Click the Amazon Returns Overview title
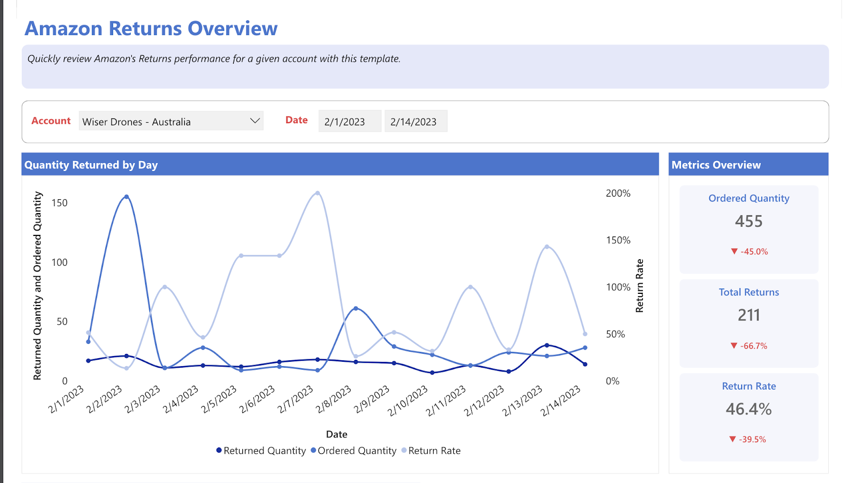This screenshot has width=850, height=483. pyautogui.click(x=151, y=28)
